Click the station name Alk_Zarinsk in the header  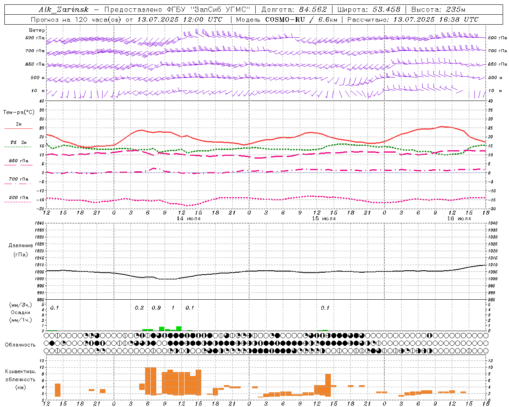[64, 10]
